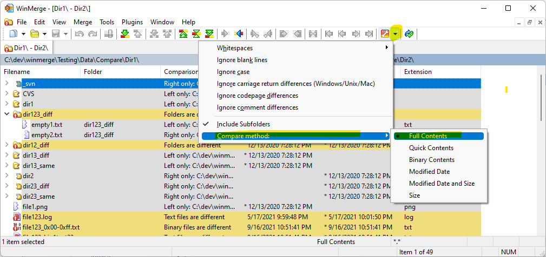The image size is (546, 257).
Task: Collapse the dir123_diff folder tree node
Action: click(x=6, y=114)
